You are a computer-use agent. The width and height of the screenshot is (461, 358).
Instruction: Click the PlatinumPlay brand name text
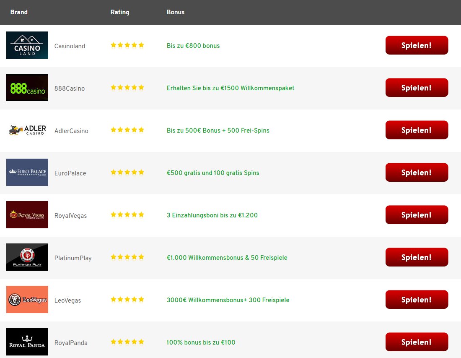click(73, 258)
